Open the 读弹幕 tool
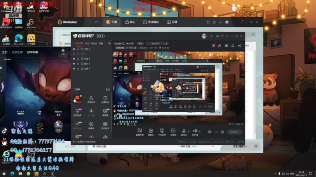Image resolution: width=316 pixels, height=177 pixels. click(105, 112)
